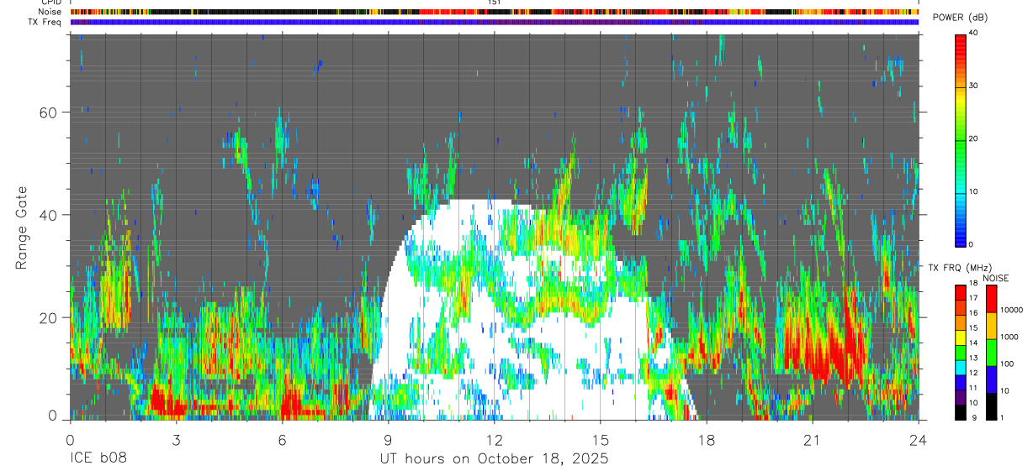The width and height of the screenshot is (1033, 476).
Task: Click the 18 label on TX FRQ legend
Action: point(972,283)
